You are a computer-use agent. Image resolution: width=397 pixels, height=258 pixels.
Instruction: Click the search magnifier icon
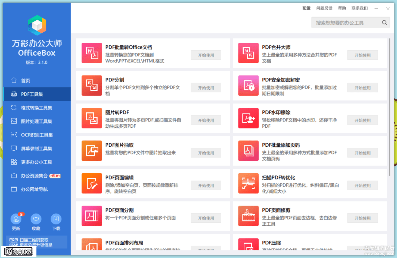384,23
